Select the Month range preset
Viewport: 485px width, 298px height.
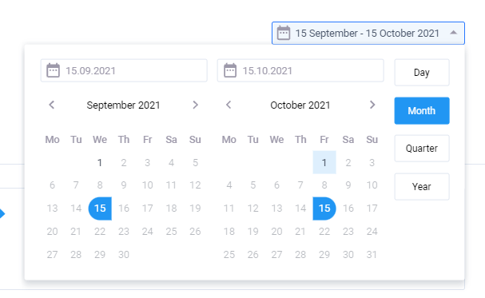click(x=422, y=111)
